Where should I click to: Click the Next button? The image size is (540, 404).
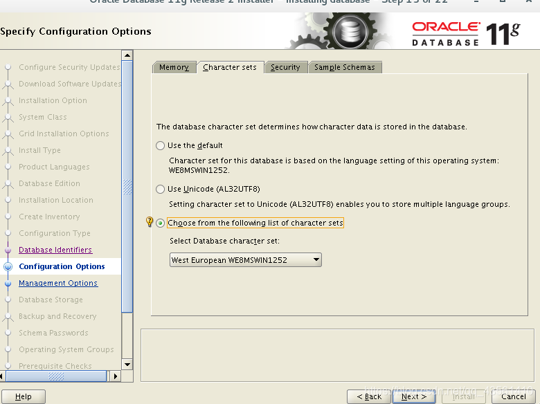[414, 396]
